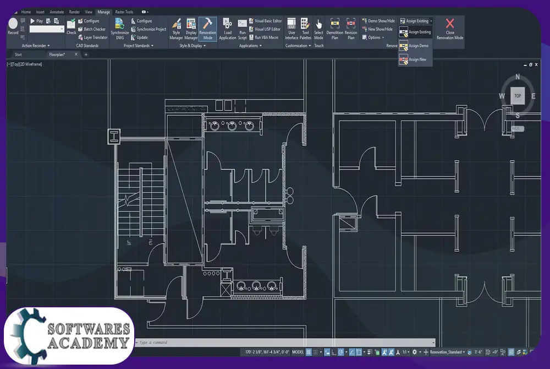This screenshot has width=550, height=369.
Task: Open the Renovation_Standard display configuration dropdown
Action: point(447,352)
